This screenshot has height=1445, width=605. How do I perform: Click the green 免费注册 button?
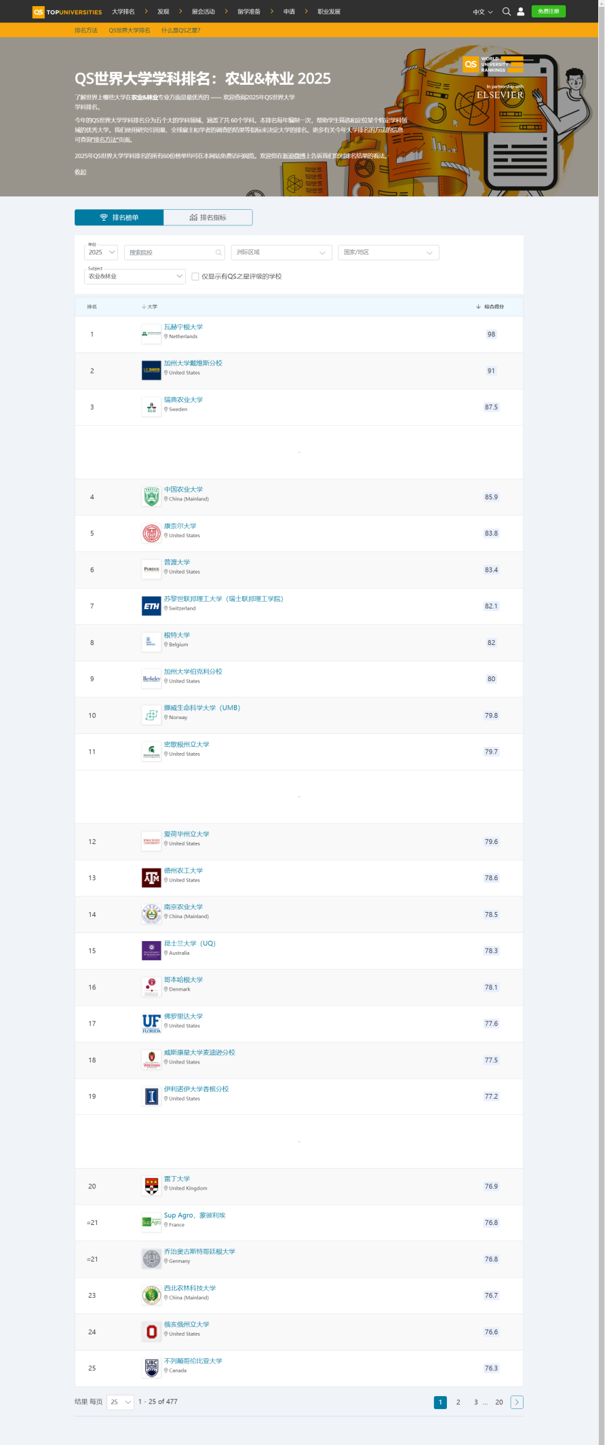pos(549,12)
